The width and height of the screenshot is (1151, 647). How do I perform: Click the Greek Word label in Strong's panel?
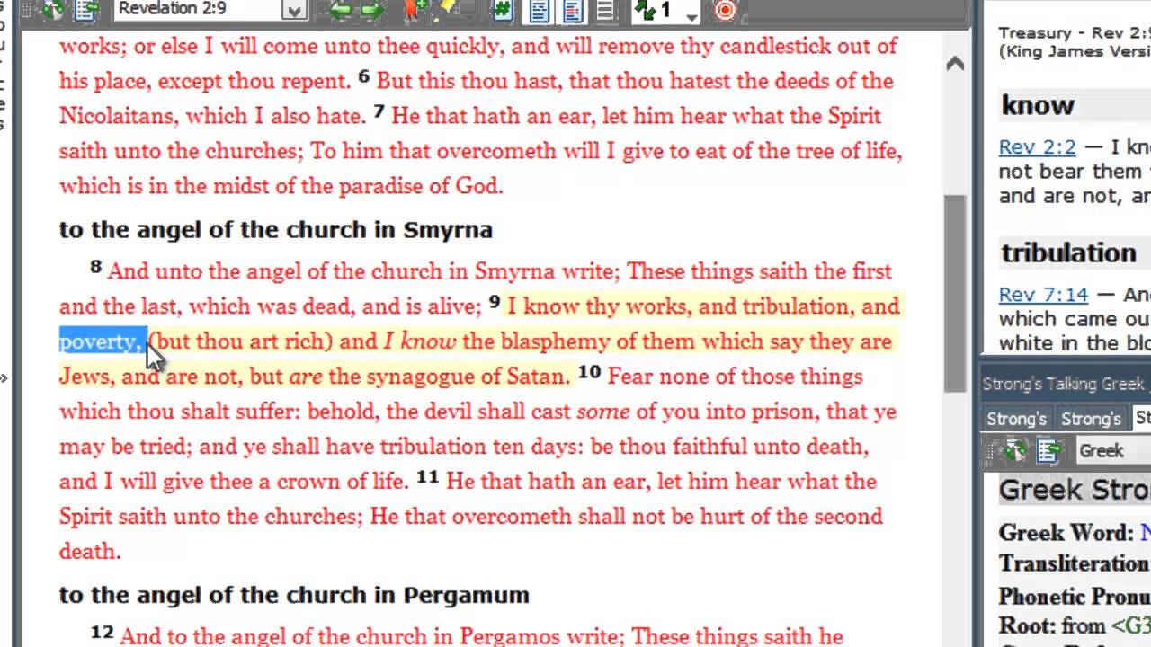pyautogui.click(x=1066, y=532)
